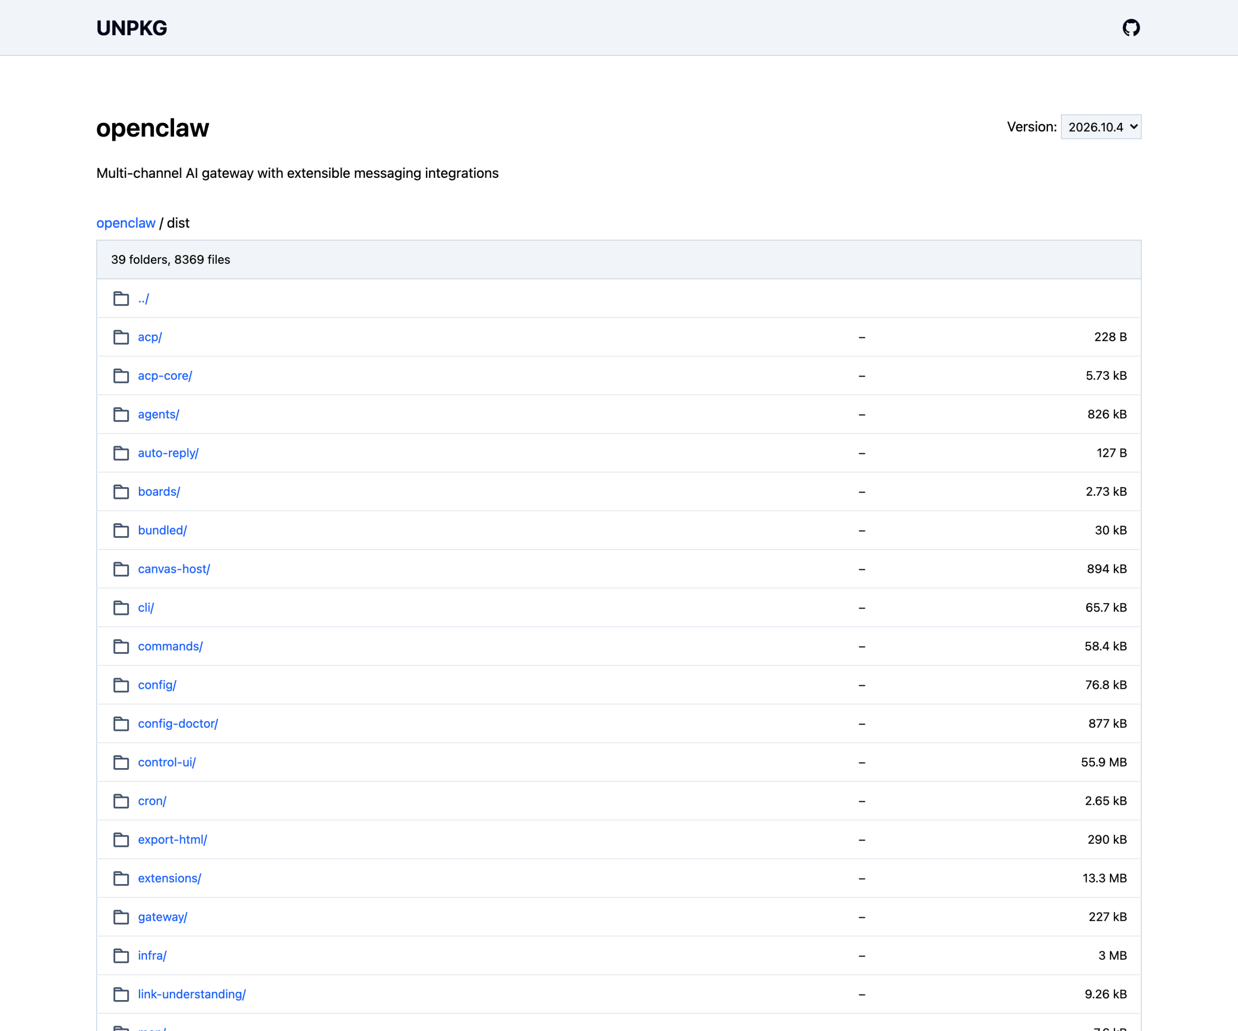
Task: Open the Version dropdown showing 2026.10.4
Action: click(1101, 127)
